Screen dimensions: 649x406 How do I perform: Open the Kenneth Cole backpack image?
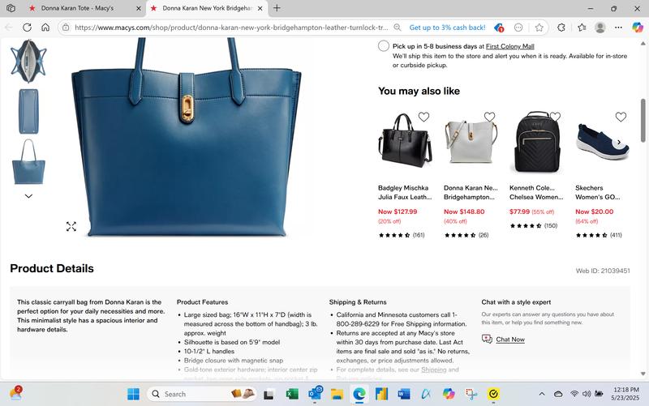[537, 141]
